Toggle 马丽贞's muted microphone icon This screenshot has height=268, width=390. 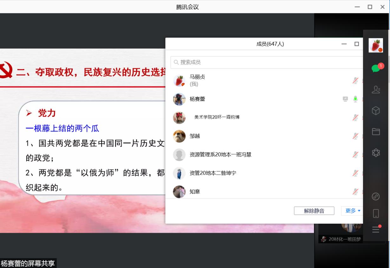click(x=355, y=81)
